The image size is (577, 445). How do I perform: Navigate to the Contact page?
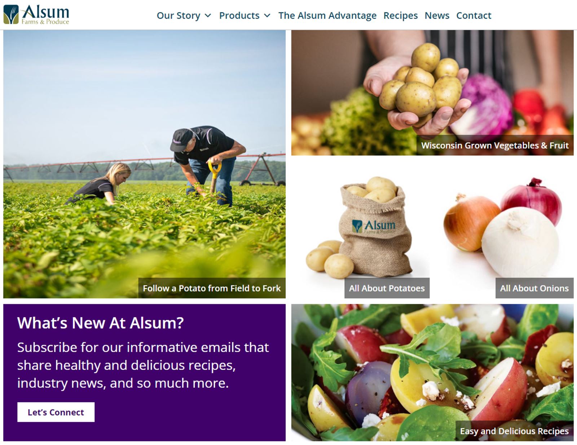point(474,15)
